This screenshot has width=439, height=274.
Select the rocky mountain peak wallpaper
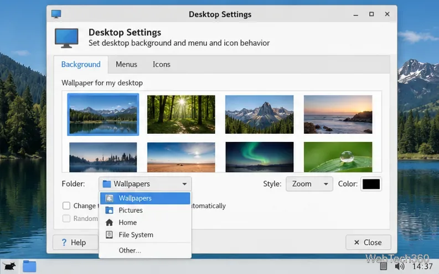(x=259, y=114)
